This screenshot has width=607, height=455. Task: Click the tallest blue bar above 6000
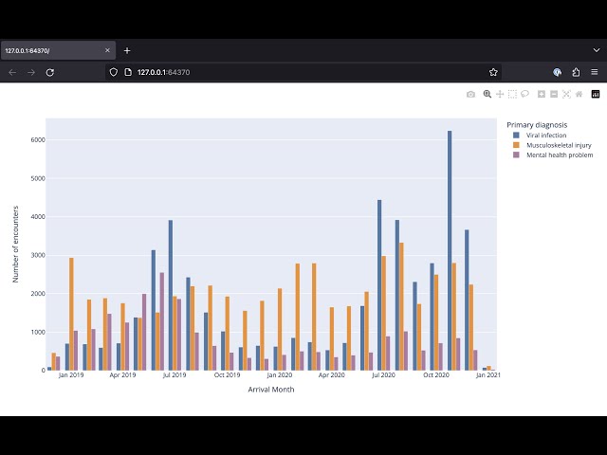pos(450,250)
